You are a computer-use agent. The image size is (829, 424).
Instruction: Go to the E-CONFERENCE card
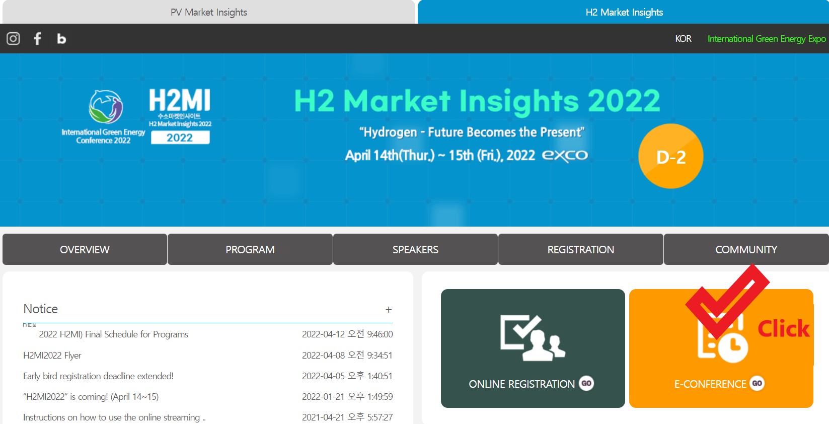pyautogui.click(x=721, y=348)
